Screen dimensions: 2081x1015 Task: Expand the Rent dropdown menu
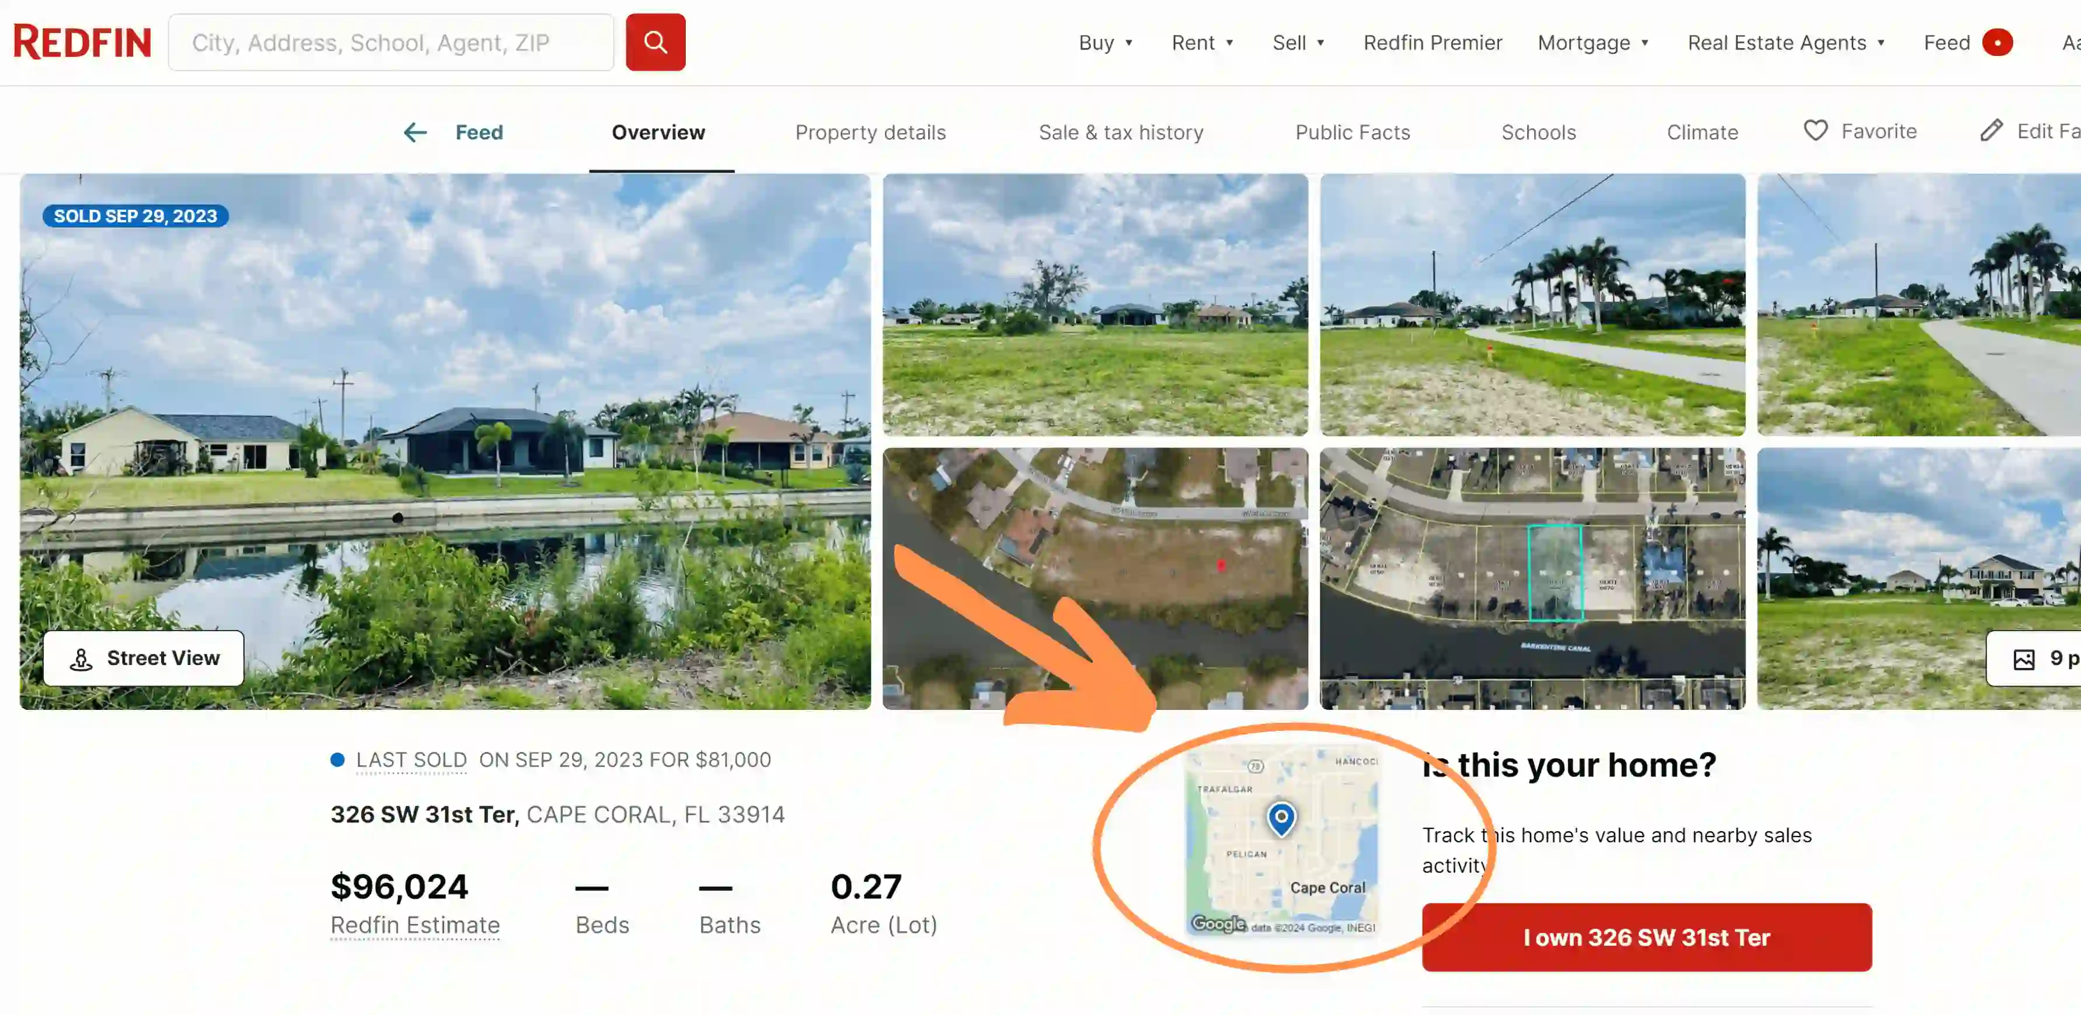pos(1202,43)
